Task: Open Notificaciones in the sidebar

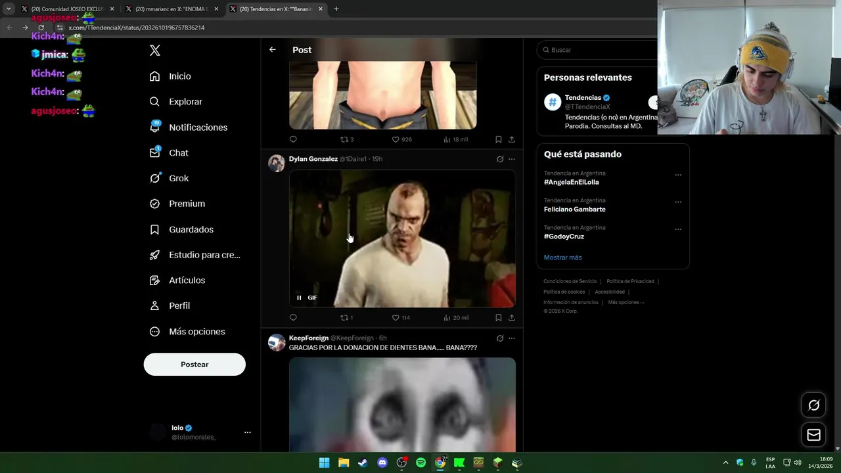Action: click(188, 127)
